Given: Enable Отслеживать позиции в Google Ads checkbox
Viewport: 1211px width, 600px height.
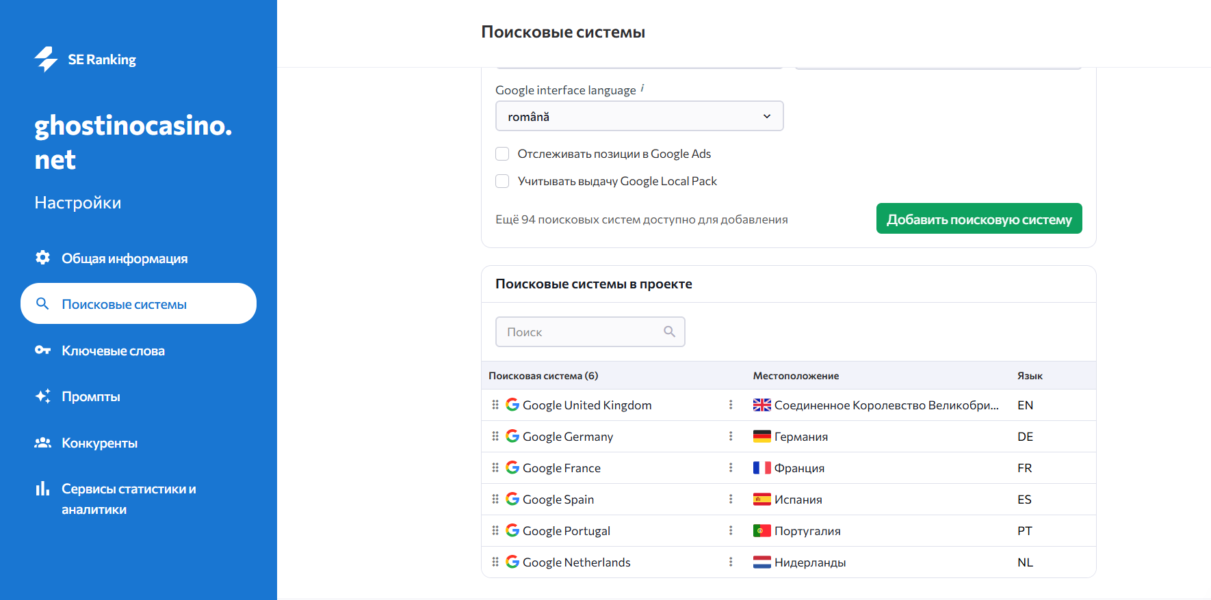Looking at the screenshot, I should click(502, 154).
